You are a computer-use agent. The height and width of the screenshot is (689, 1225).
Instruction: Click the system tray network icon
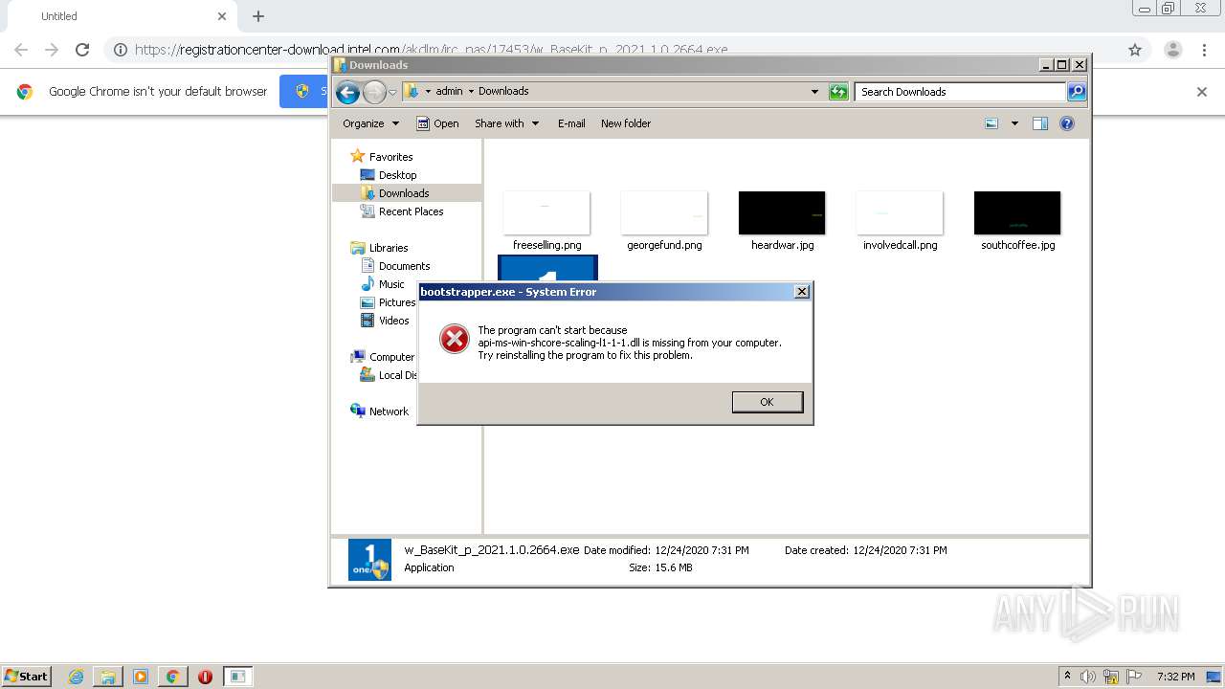point(1111,677)
